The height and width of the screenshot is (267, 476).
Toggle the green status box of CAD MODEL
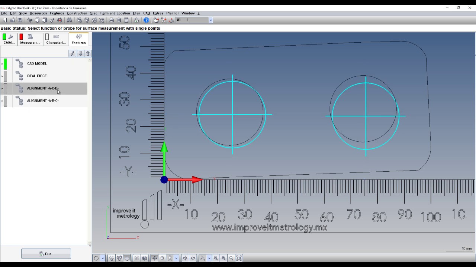5,63
